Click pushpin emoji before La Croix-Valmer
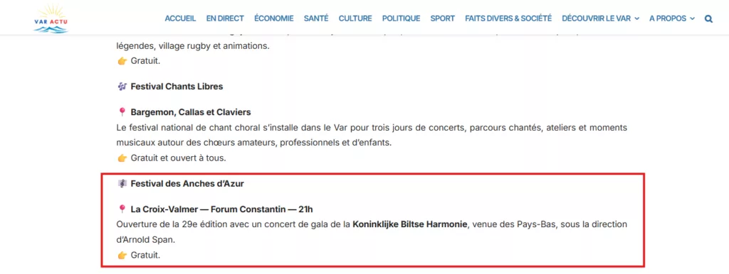The height and width of the screenshot is (274, 729). pyautogui.click(x=122, y=209)
